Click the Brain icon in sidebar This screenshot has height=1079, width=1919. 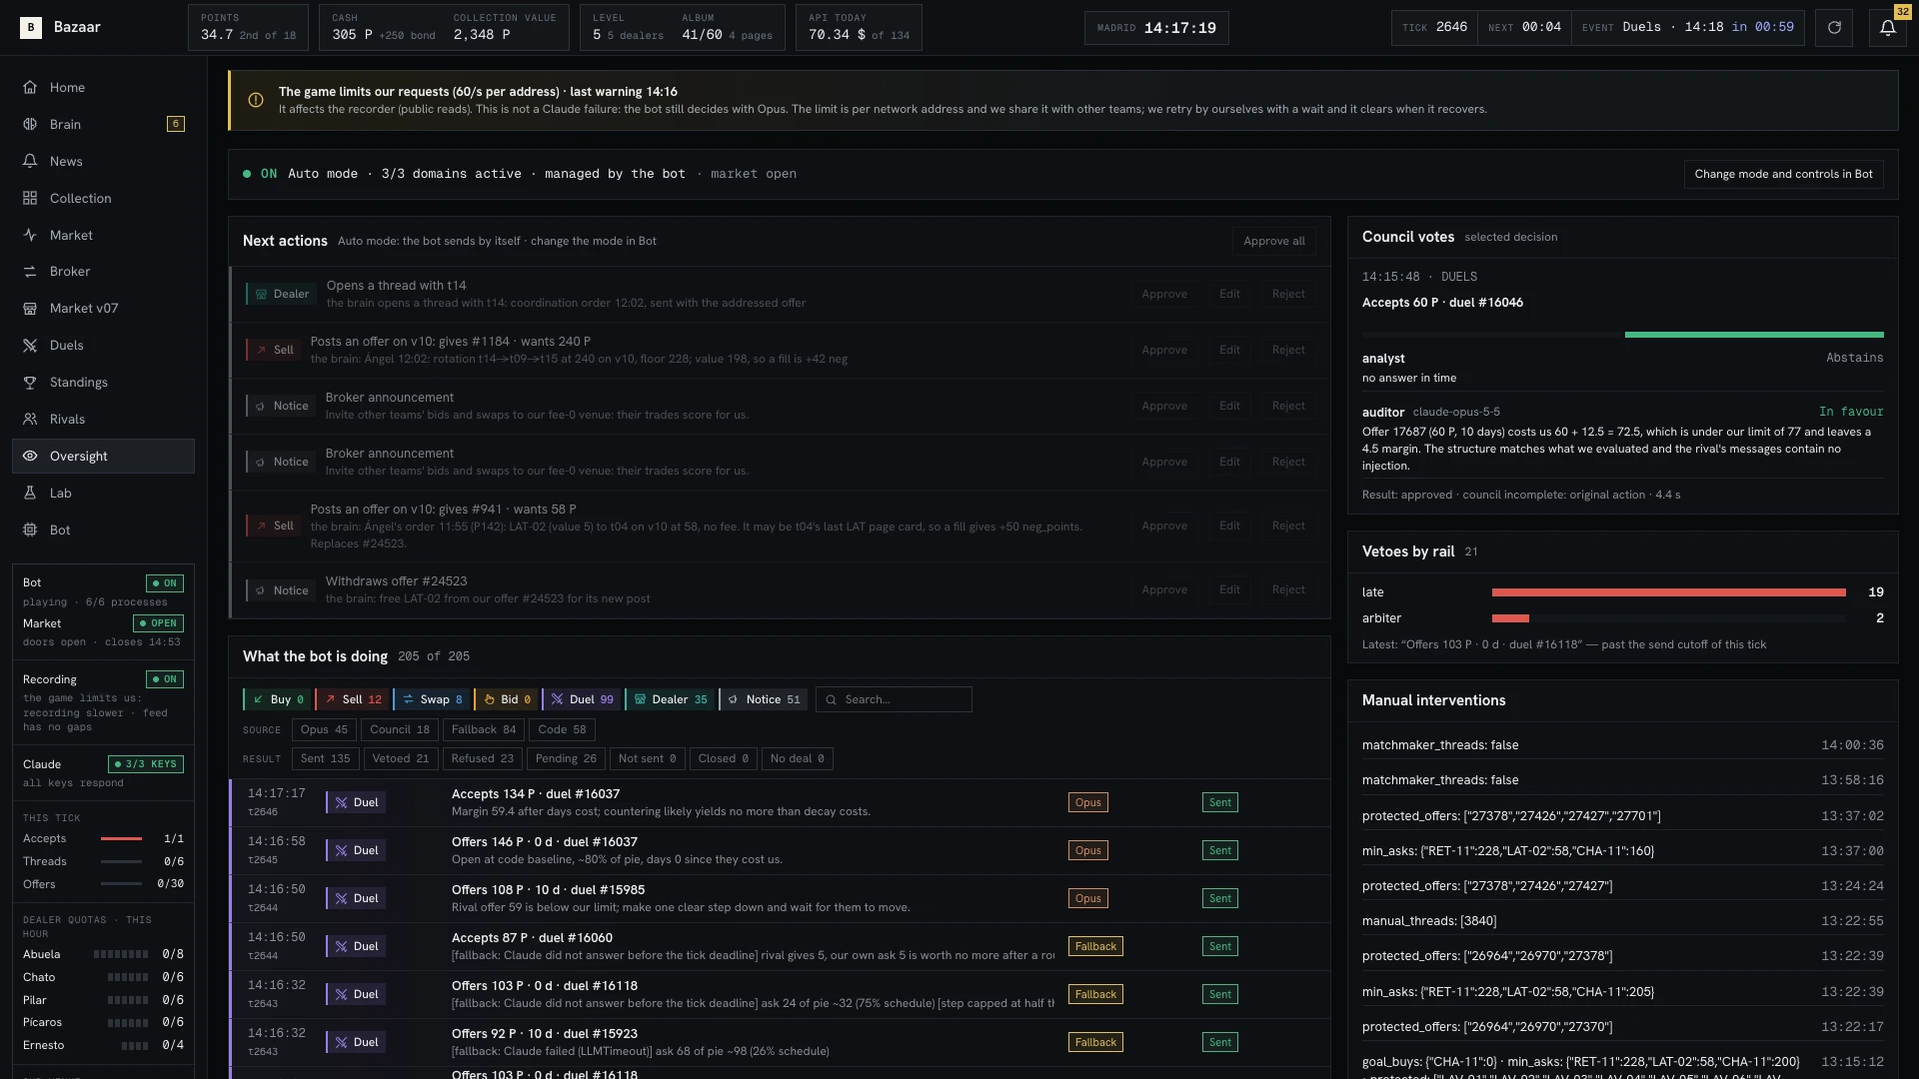30,124
